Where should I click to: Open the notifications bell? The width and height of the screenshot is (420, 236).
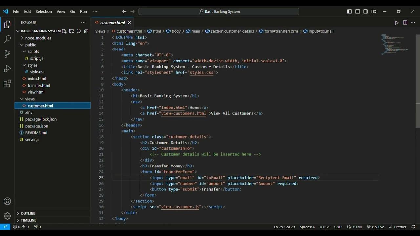point(413,227)
